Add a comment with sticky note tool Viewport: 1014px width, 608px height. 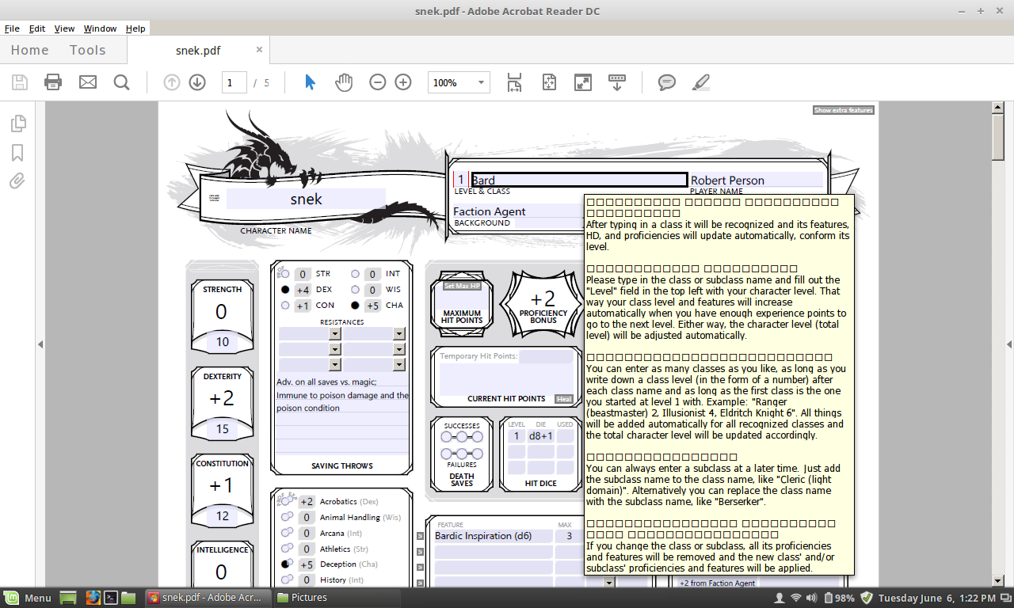[x=667, y=82]
